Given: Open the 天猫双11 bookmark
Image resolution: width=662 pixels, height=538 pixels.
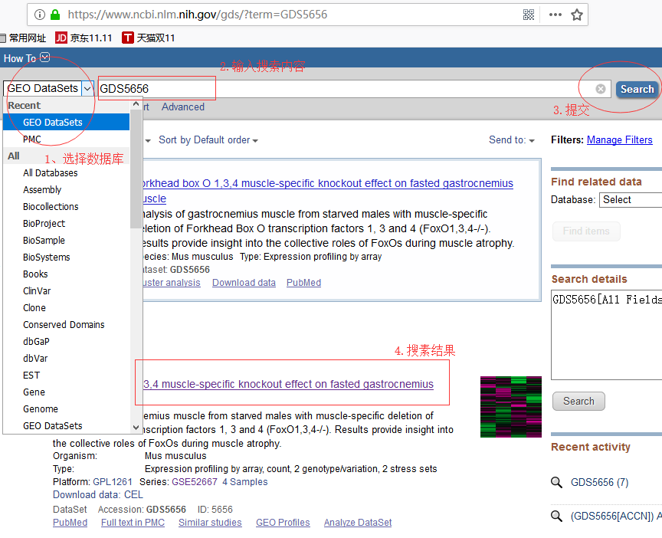Looking at the screenshot, I should pyautogui.click(x=148, y=38).
